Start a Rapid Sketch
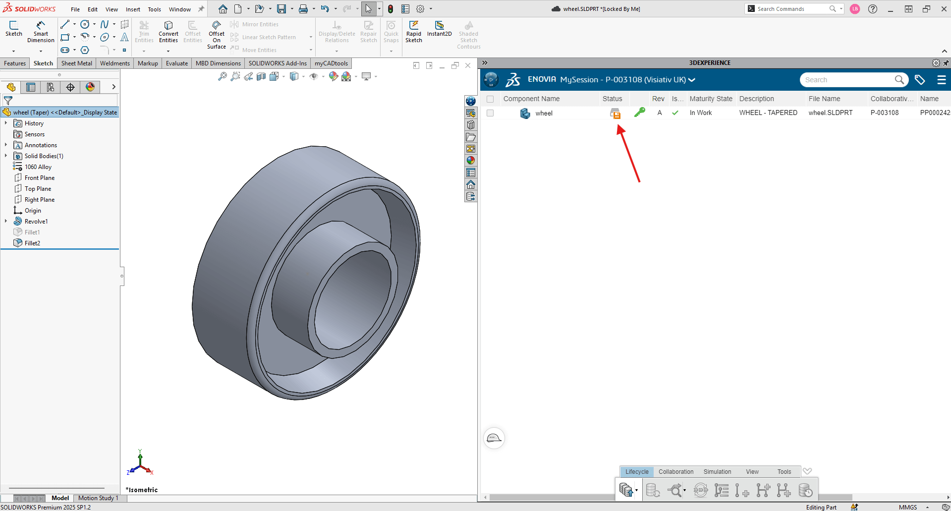Image resolution: width=951 pixels, height=511 pixels. (x=414, y=31)
